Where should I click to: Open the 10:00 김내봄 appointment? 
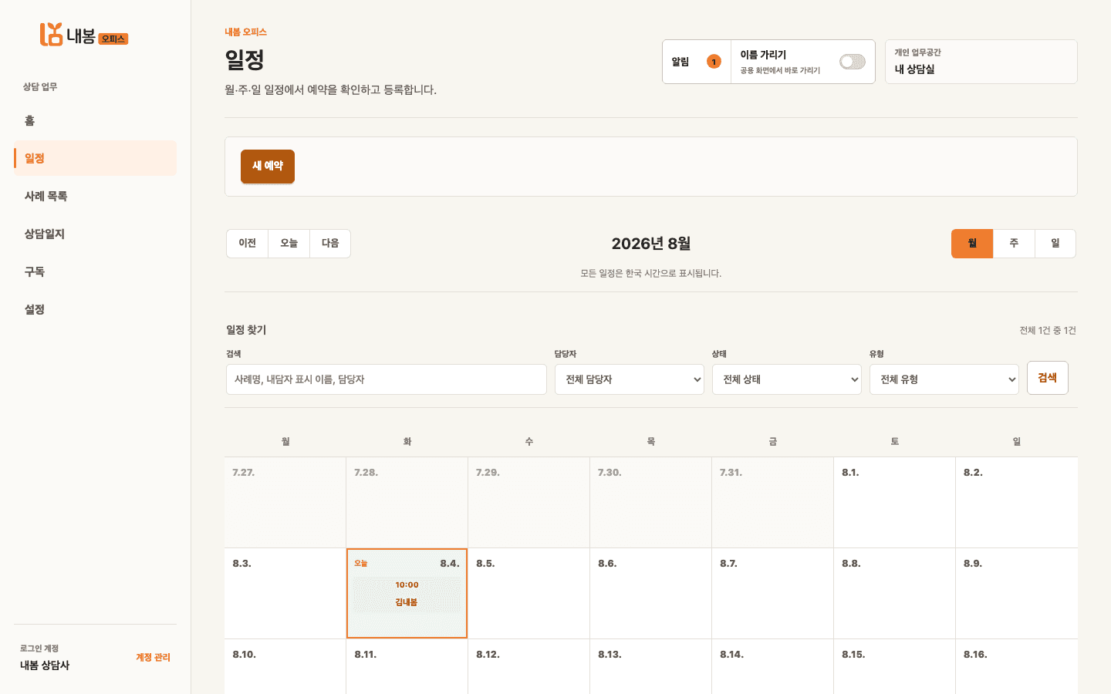(x=407, y=595)
